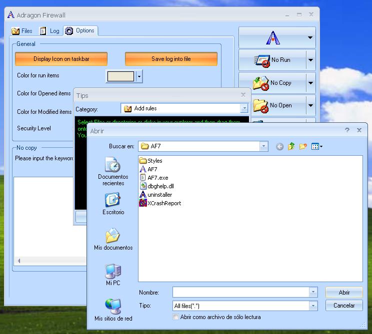Viewport: 372px width, 334px height.
Task: Open Documentos recientes in places bar
Action: [x=113, y=171]
